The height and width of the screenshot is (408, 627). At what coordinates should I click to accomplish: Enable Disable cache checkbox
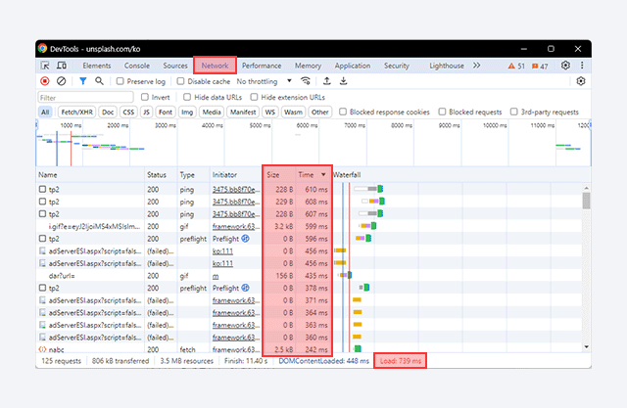click(180, 81)
